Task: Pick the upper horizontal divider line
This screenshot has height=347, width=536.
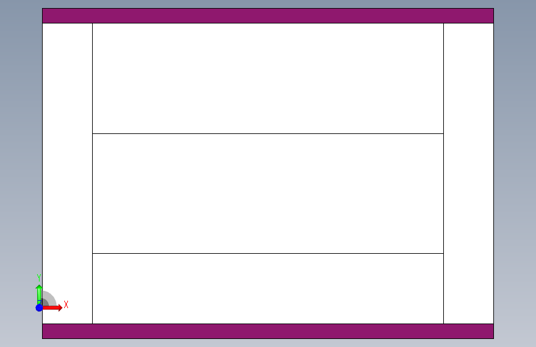Action: [x=268, y=133]
